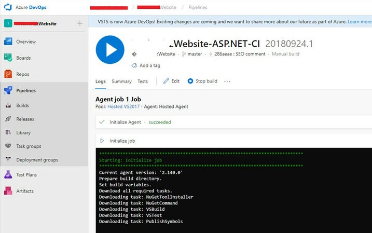Switch to the Tests tab
The width and height of the screenshot is (372, 233).
[x=143, y=81]
